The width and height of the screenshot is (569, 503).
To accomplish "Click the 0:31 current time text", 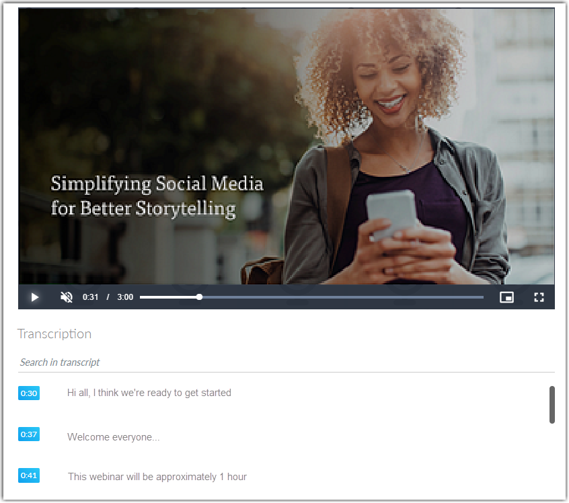I will pyautogui.click(x=90, y=297).
